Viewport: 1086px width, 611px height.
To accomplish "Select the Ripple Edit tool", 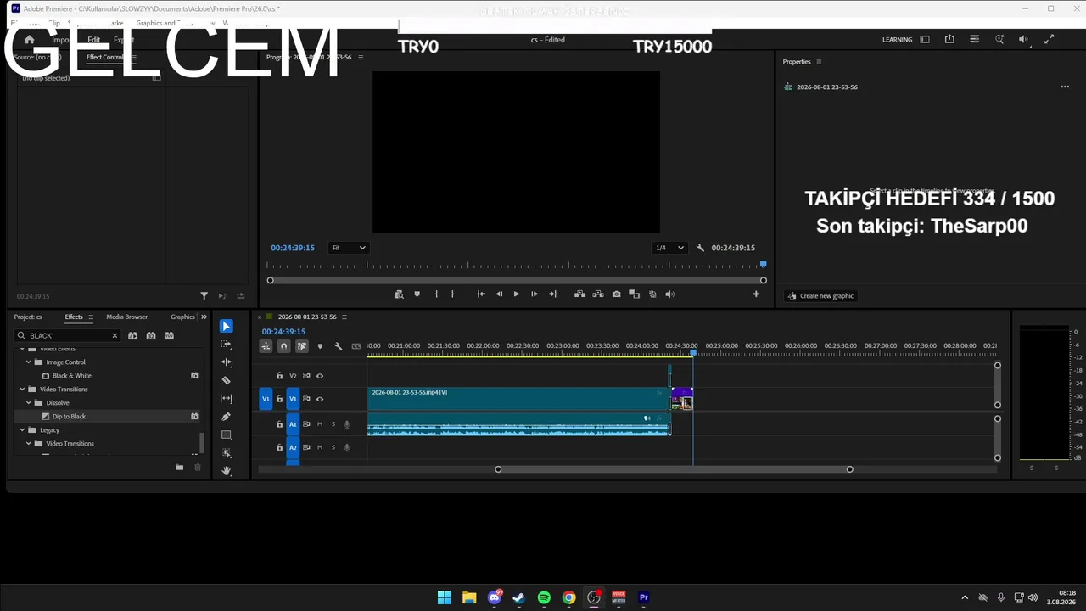I will tap(226, 362).
